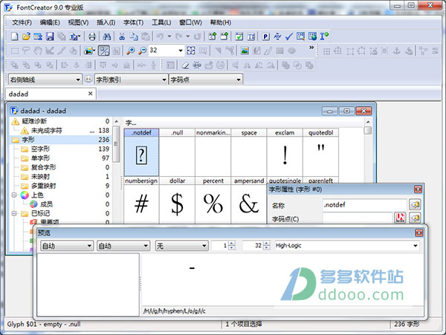Viewport: 446px width, 335px height.
Task: Open the zoom level 32 dropdown
Action: (181, 51)
